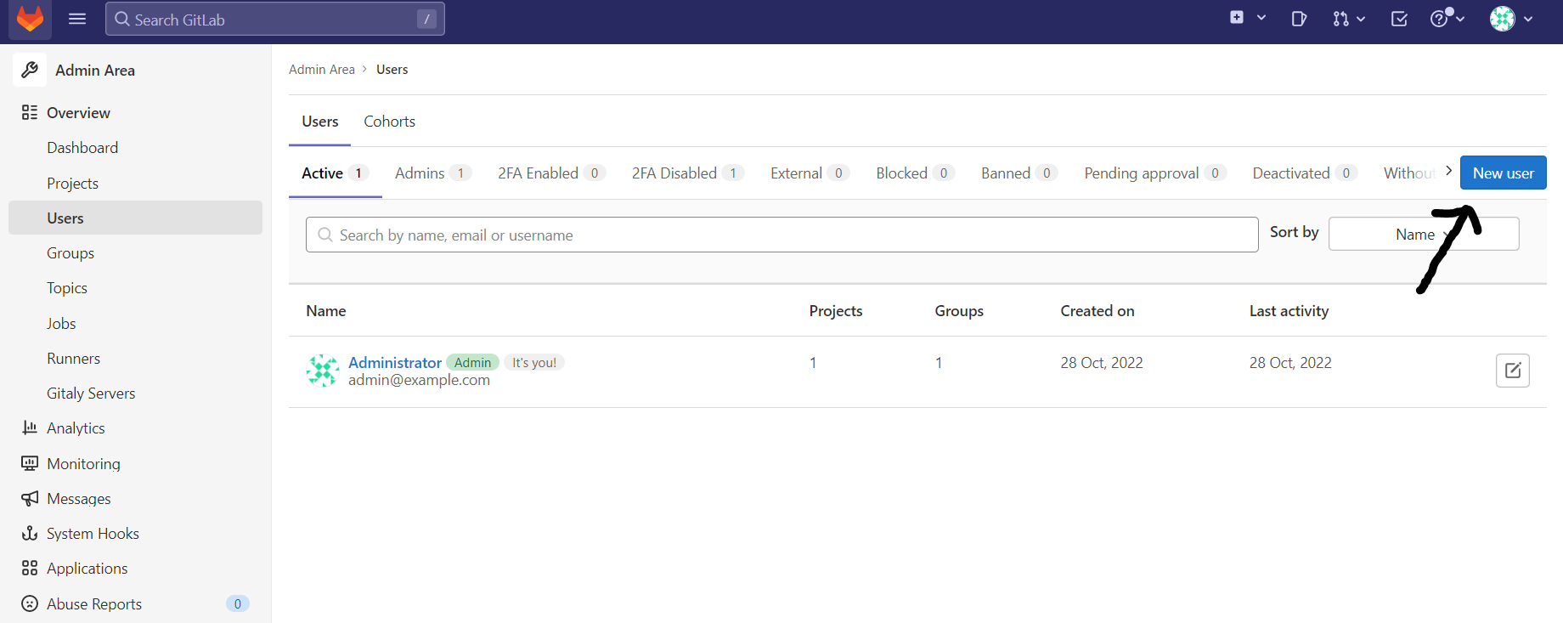Click the New user button

1503,173
